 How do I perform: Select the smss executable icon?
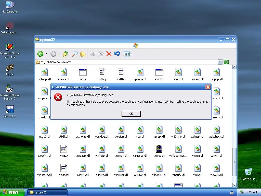tap(83, 75)
